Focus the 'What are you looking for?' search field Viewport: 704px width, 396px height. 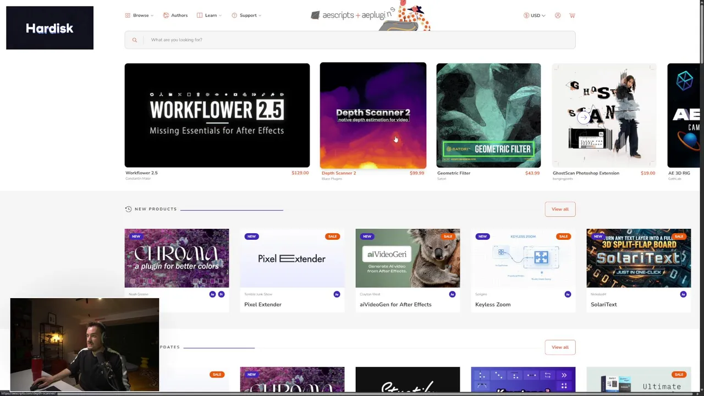(350, 40)
